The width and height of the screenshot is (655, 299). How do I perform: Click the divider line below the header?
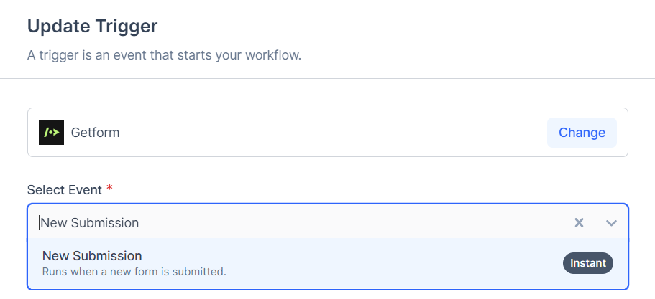click(x=327, y=78)
